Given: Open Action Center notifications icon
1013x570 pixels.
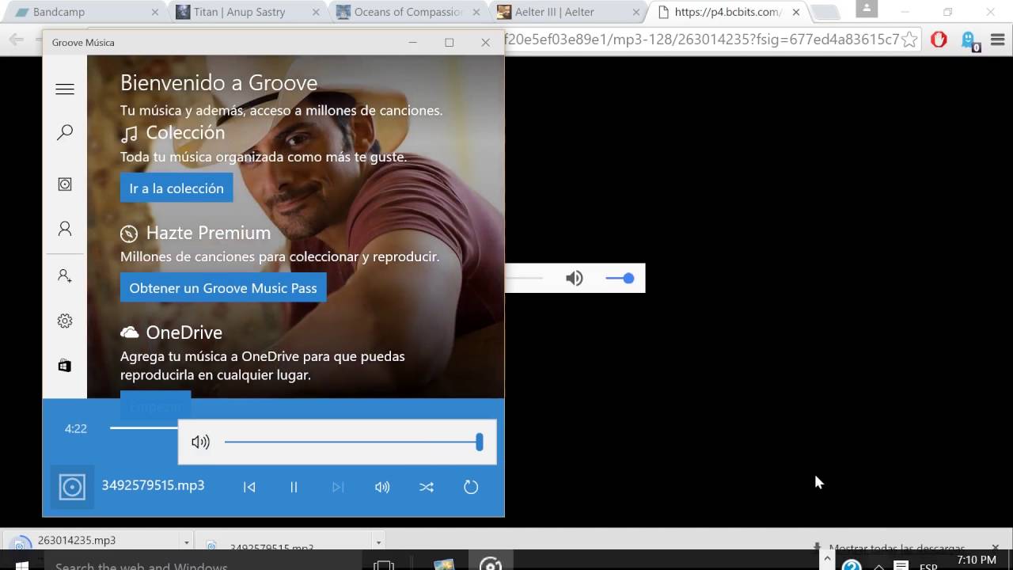Looking at the screenshot, I should pyautogui.click(x=901, y=565).
